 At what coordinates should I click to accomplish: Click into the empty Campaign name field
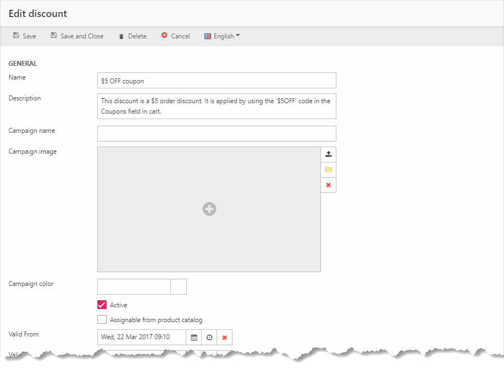point(217,134)
